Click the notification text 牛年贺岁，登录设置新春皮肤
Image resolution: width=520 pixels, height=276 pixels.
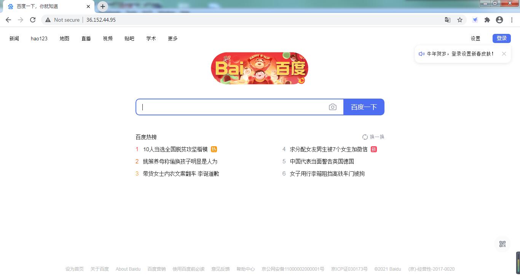[461, 54]
